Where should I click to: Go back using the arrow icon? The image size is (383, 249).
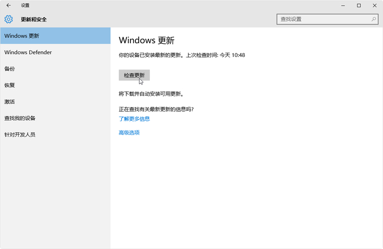click(9, 5)
